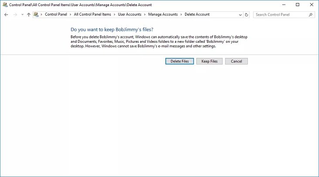This screenshot has height=177, width=319.
Task: Return to Manage Accounts breadcrumb
Action: [x=163, y=14]
